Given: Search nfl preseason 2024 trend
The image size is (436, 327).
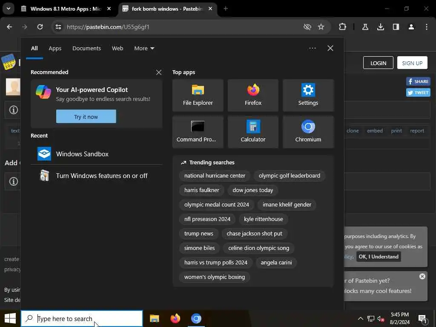Looking at the screenshot, I should (x=207, y=219).
